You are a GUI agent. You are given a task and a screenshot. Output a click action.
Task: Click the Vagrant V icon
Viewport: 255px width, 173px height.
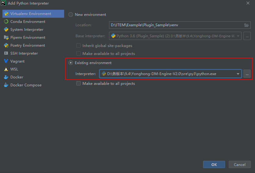pyautogui.click(x=6, y=61)
